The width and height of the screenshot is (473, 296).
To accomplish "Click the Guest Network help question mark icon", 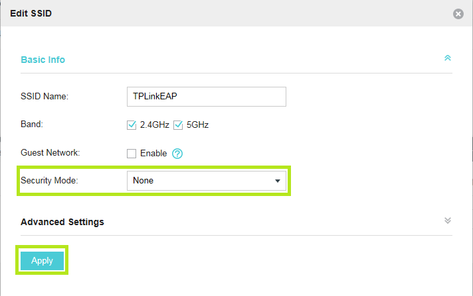I will (177, 154).
